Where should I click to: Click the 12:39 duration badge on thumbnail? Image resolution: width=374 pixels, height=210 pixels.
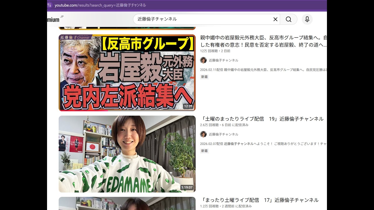(x=188, y=106)
